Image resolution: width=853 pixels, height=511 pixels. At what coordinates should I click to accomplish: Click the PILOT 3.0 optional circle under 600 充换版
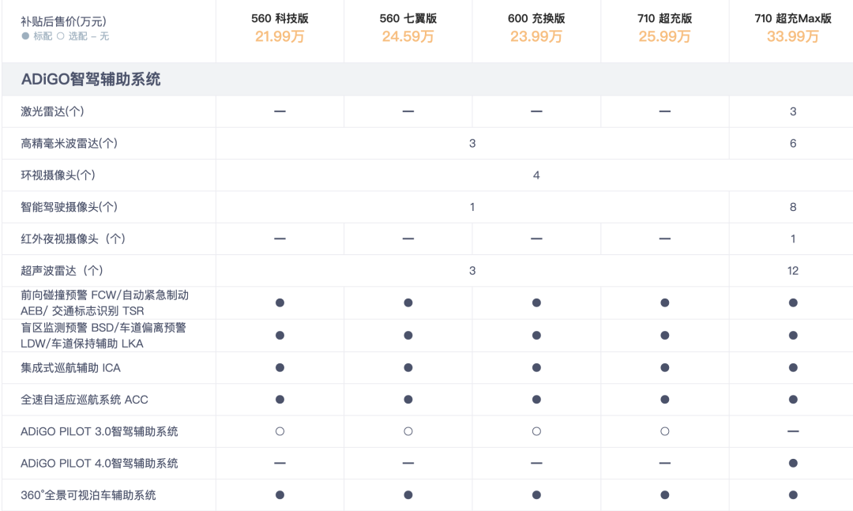click(536, 431)
